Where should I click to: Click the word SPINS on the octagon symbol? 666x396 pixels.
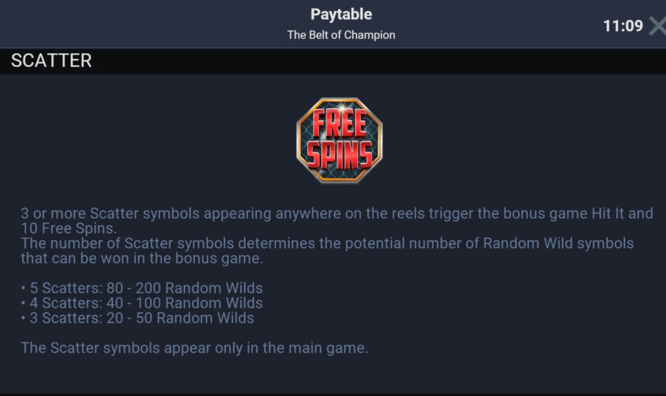tap(340, 155)
